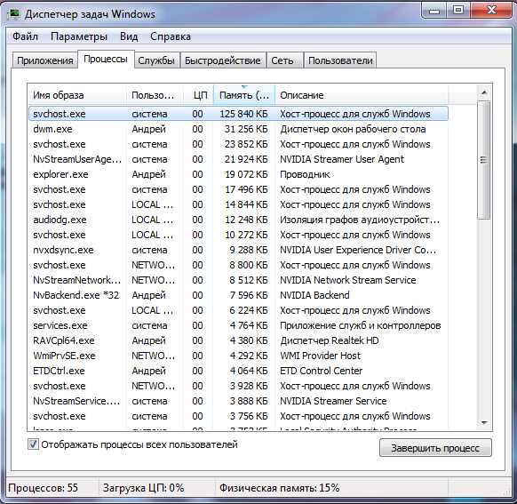Click Процессов: 55 in status bar
517x504 pixels.
44,488
